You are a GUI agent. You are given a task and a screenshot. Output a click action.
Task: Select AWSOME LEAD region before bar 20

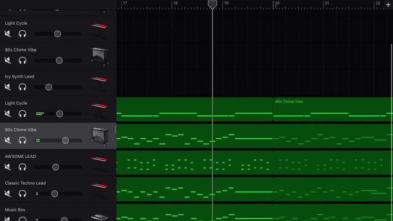click(x=195, y=163)
